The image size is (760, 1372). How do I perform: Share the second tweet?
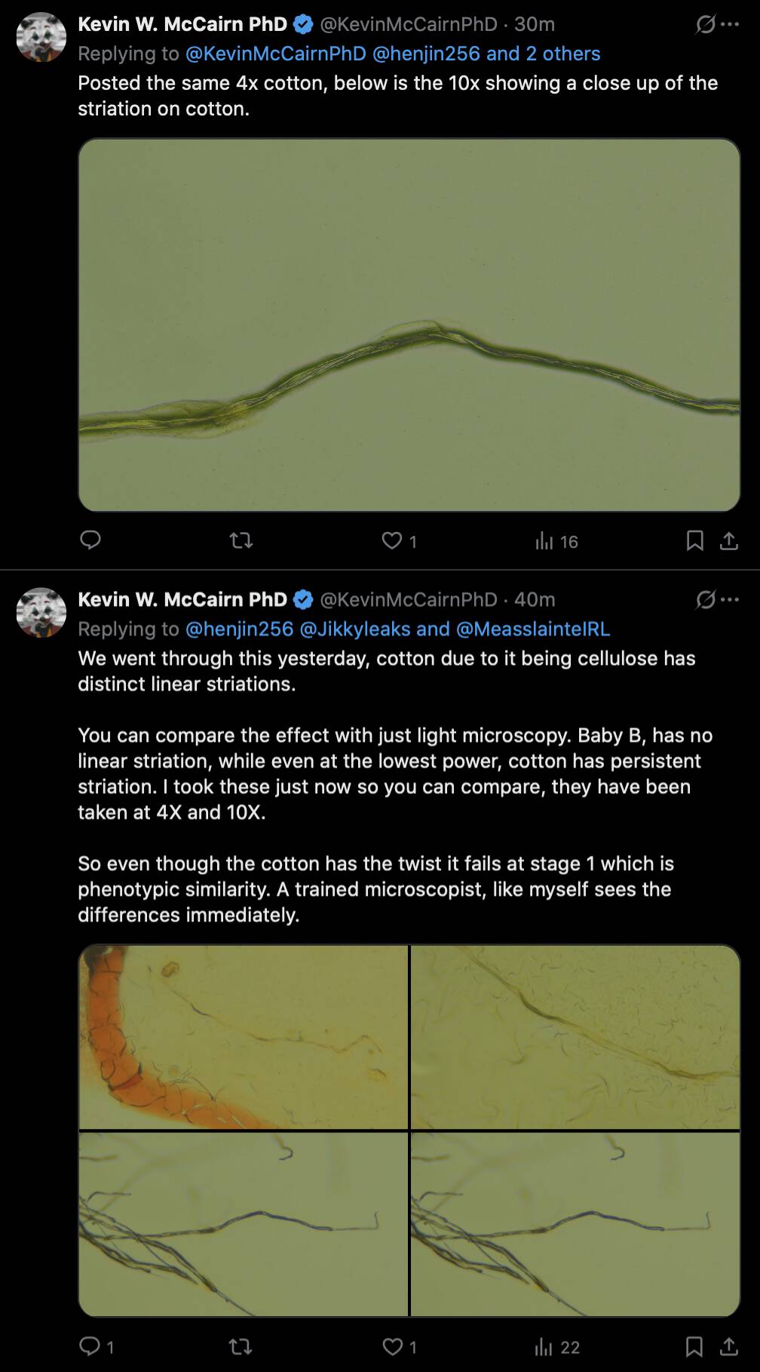click(728, 1346)
